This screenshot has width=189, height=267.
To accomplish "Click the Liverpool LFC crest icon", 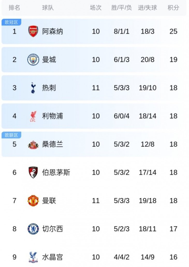I will (x=33, y=116).
